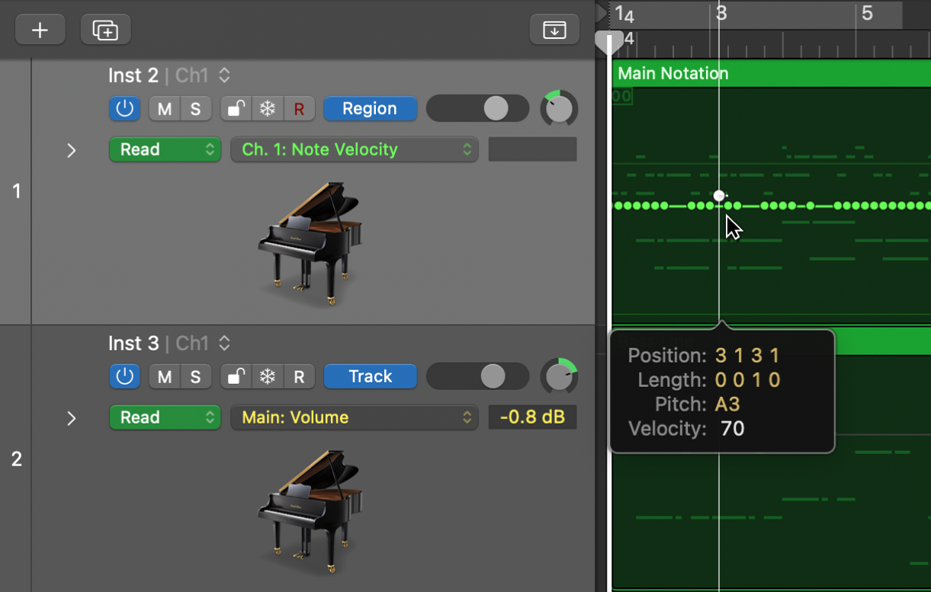Switch Inst 2 automation from Region mode

370,108
